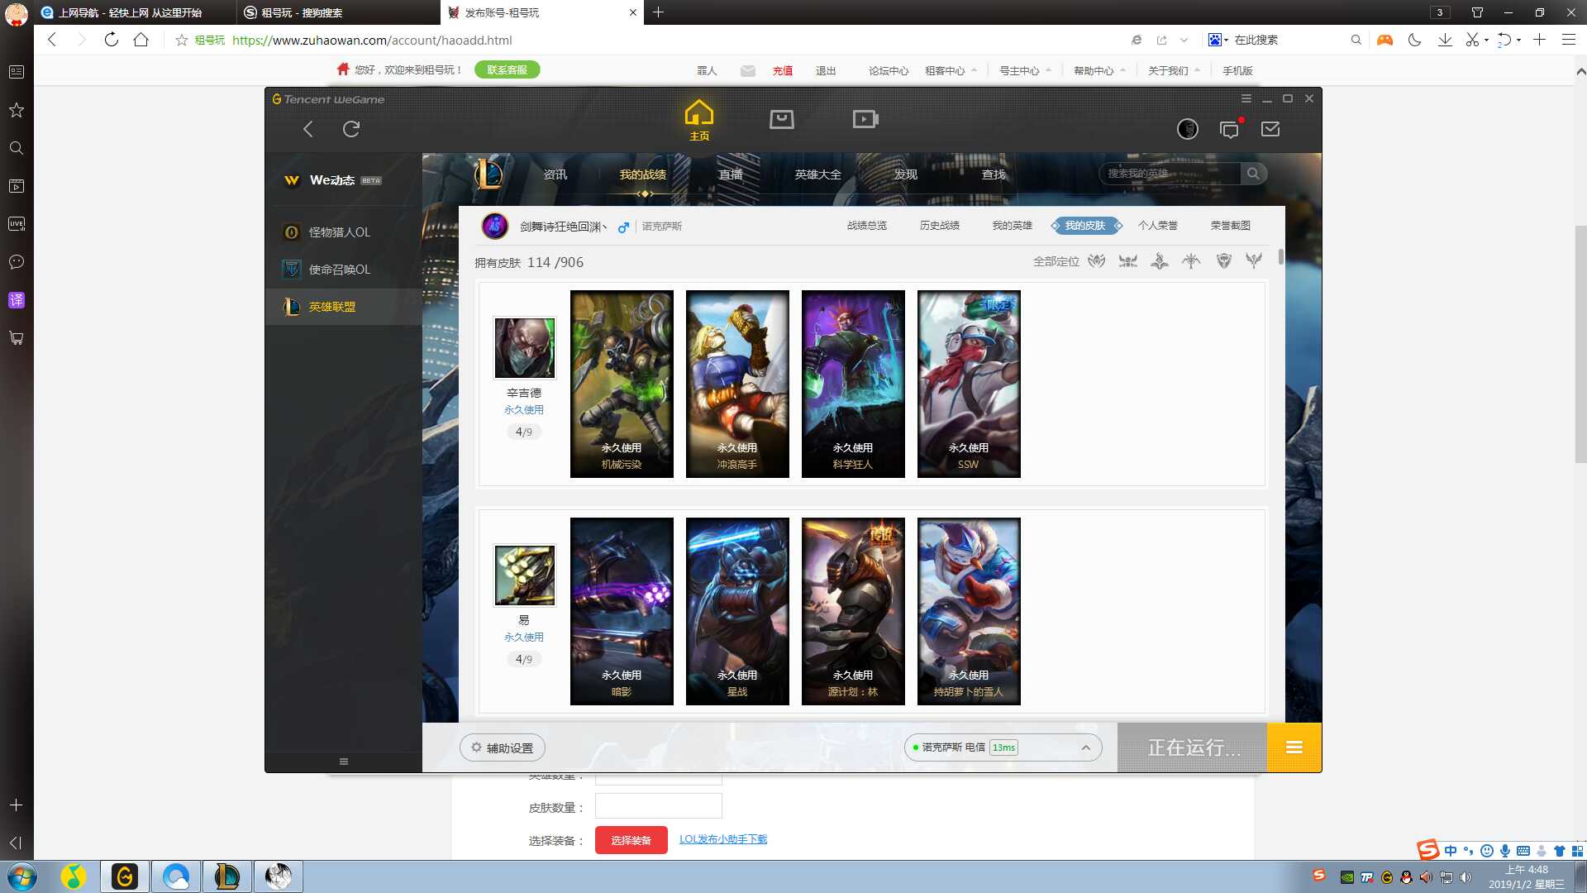Click the 充值 link
The width and height of the screenshot is (1587, 893).
pos(783,70)
